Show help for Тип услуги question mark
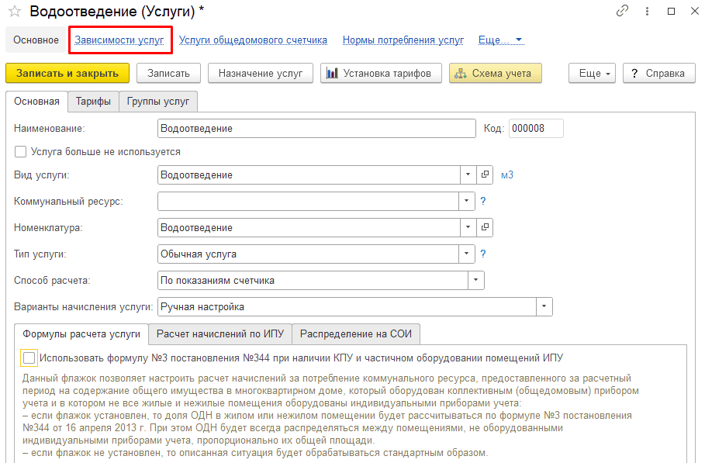Image resolution: width=705 pixels, height=463 pixels. [x=483, y=254]
